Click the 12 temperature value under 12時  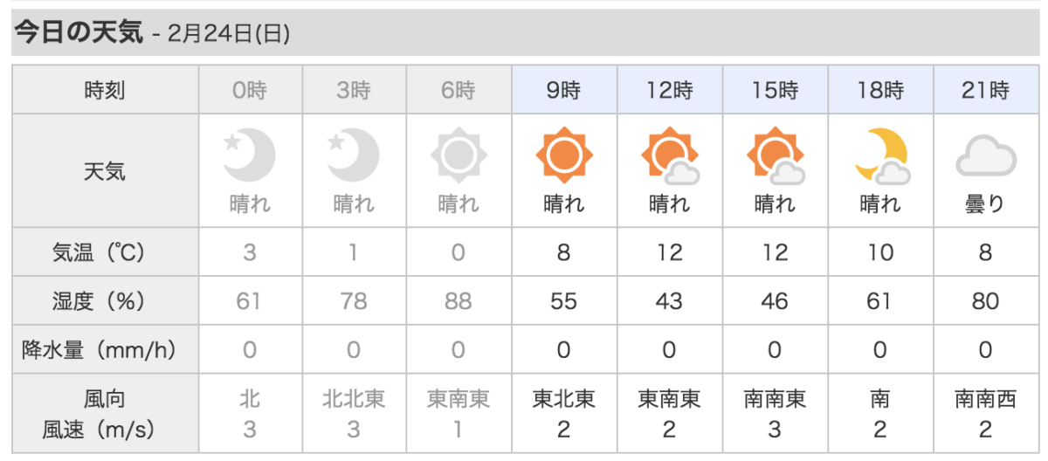coord(670,253)
